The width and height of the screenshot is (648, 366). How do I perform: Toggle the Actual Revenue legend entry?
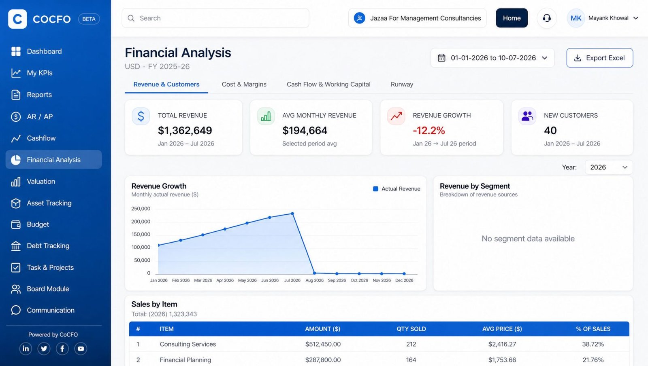point(396,189)
